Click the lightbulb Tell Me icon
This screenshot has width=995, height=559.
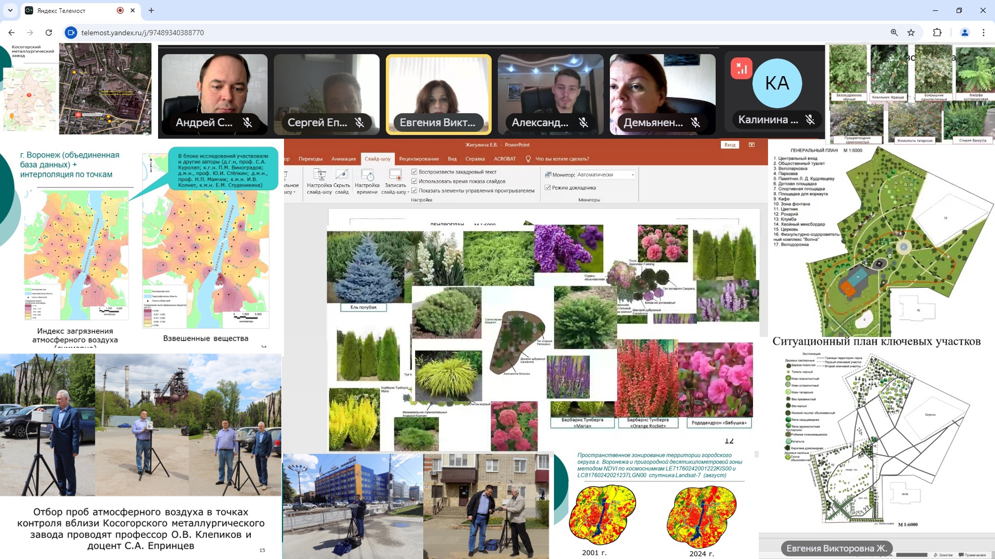coord(528,159)
